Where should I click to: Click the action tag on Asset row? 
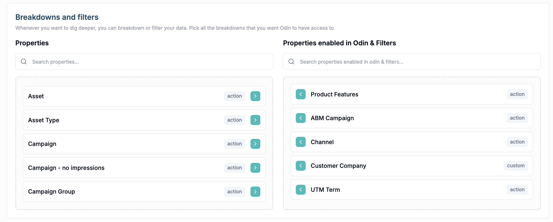click(x=234, y=96)
